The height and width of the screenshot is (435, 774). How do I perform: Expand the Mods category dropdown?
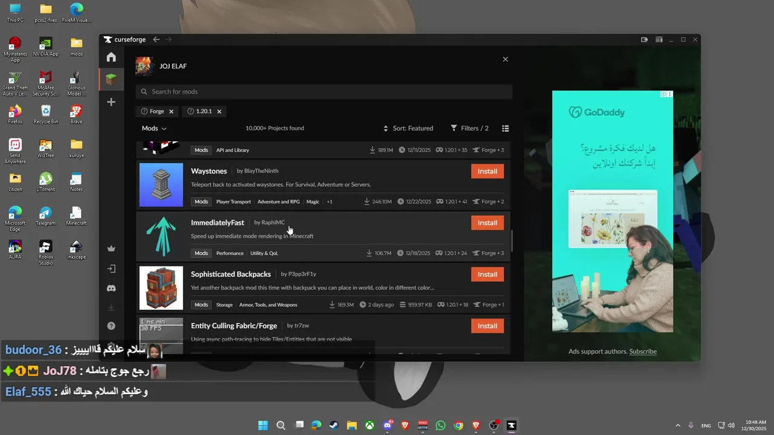pos(154,128)
